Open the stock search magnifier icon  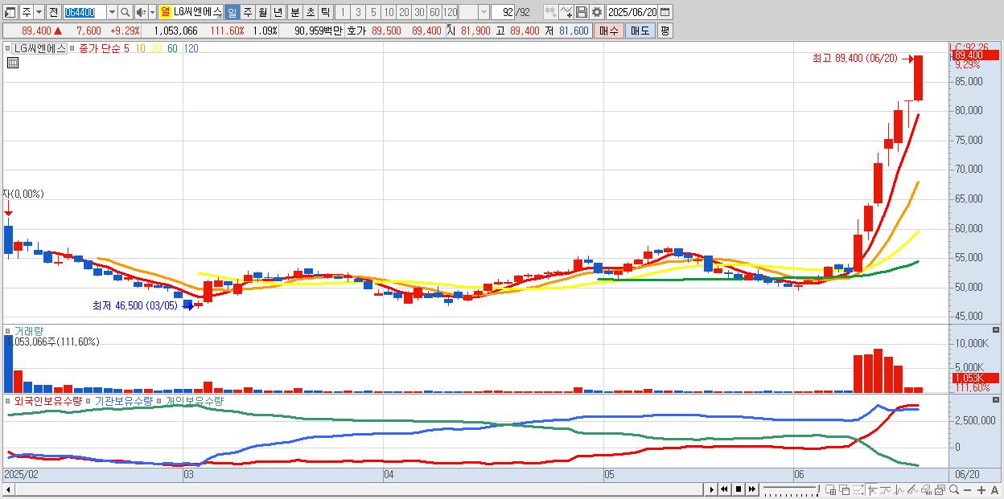[x=125, y=12]
